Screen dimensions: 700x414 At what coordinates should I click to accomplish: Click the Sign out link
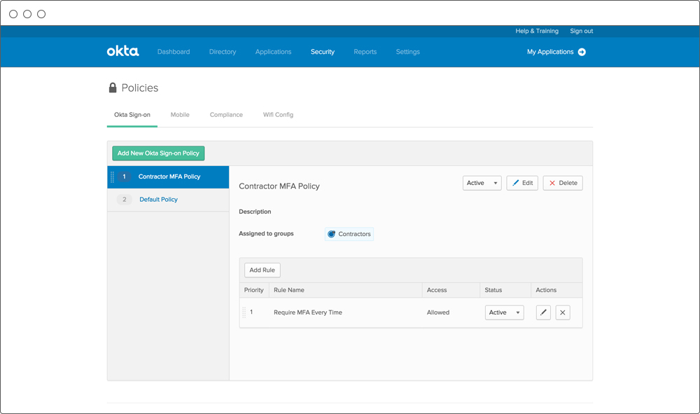coord(581,31)
